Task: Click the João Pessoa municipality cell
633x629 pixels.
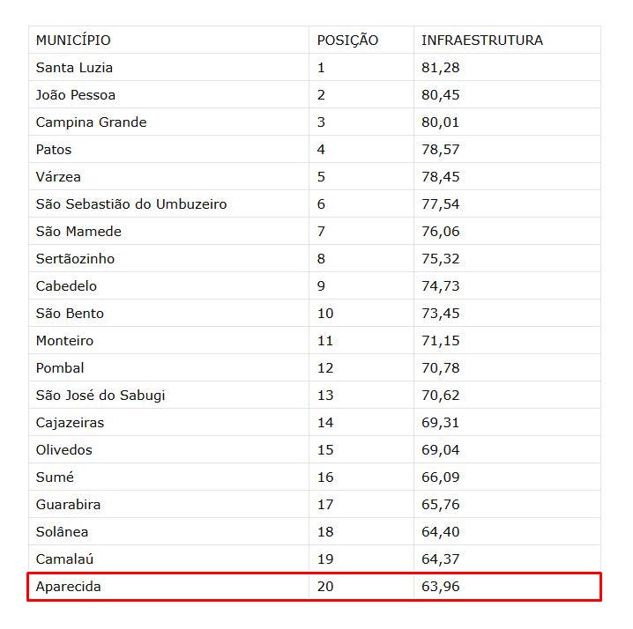Action: click(x=76, y=95)
